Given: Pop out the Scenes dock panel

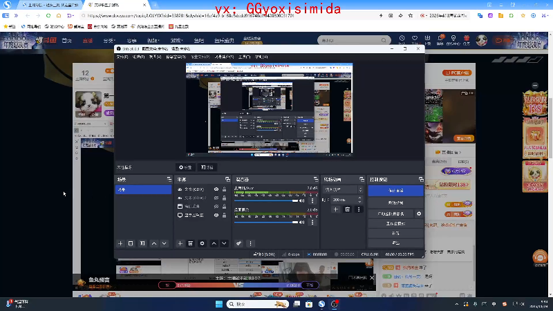Looking at the screenshot, I should point(169,180).
